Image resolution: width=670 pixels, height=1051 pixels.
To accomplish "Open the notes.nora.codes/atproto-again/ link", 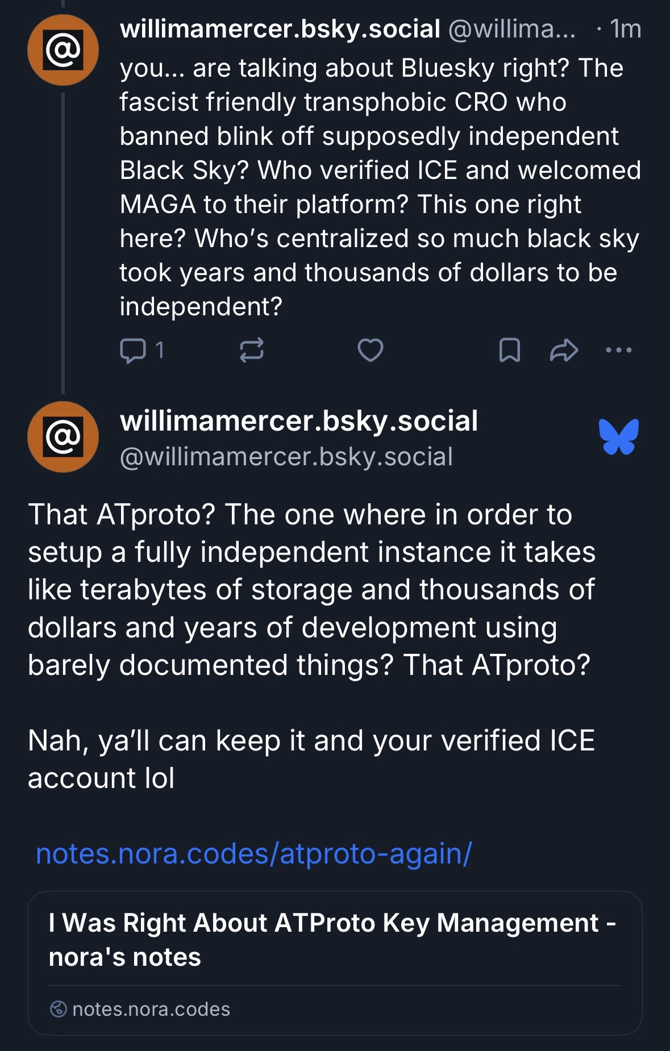I will [x=253, y=853].
